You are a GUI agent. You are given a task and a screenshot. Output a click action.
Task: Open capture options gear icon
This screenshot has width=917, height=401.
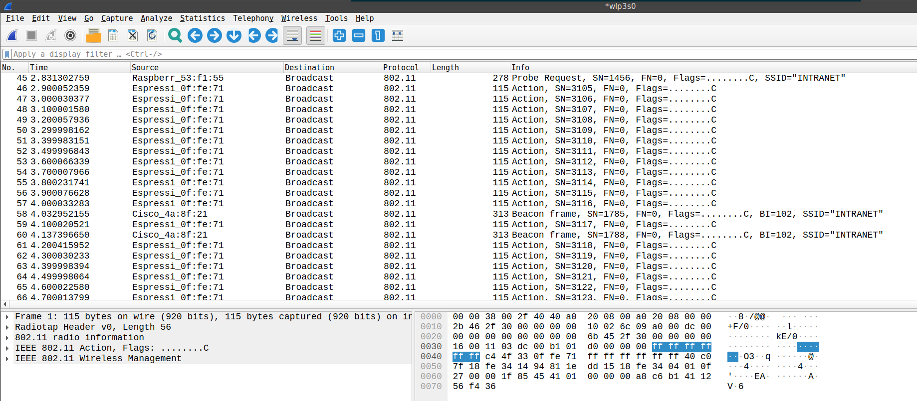click(x=70, y=35)
